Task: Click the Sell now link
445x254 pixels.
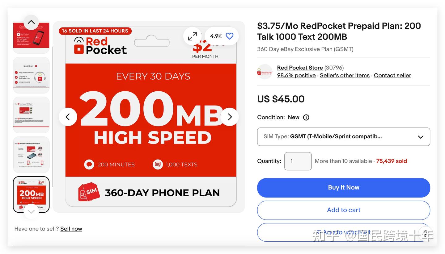Action: [71, 229]
